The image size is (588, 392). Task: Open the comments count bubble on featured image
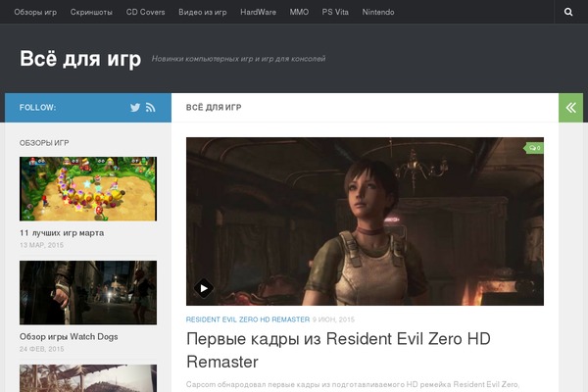click(x=534, y=148)
